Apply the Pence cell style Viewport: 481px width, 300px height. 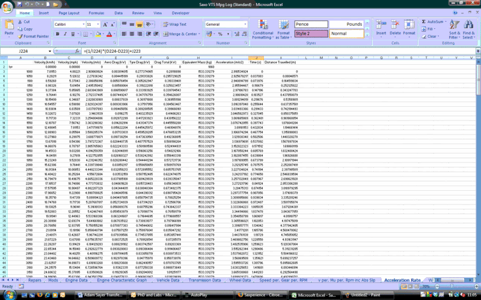[x=311, y=24]
